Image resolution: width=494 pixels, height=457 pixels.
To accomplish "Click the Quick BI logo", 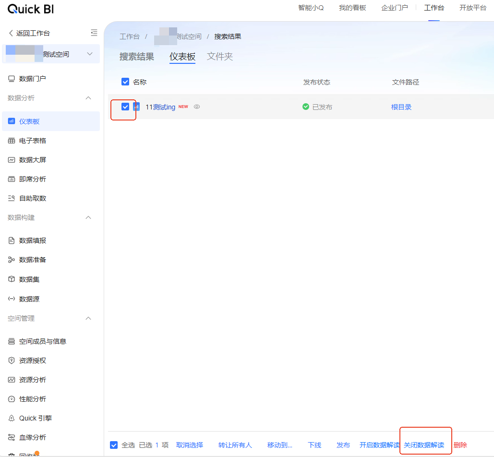I will pyautogui.click(x=31, y=9).
